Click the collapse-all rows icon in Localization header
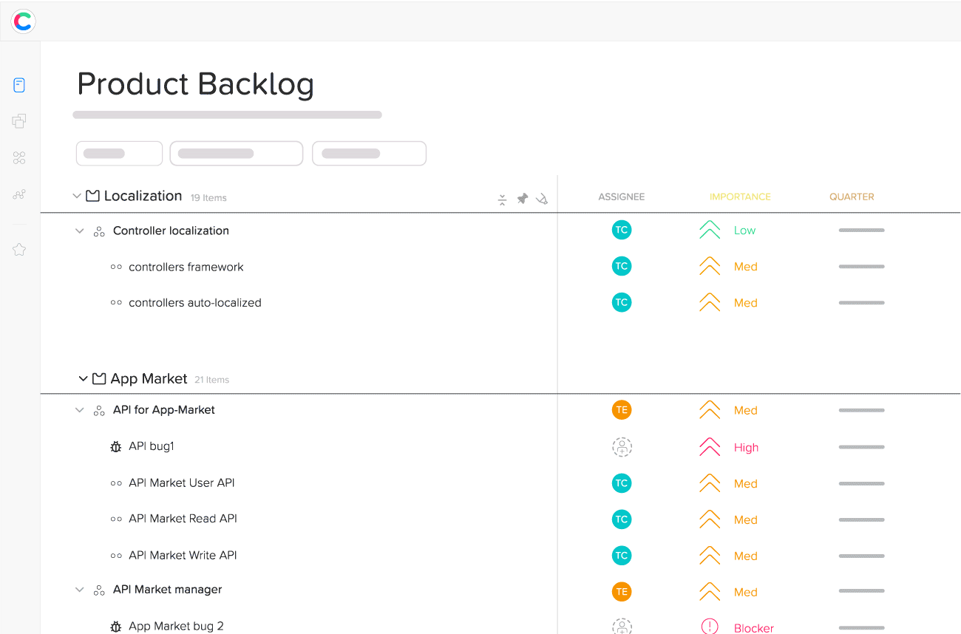The width and height of the screenshot is (961, 634). [x=502, y=200]
